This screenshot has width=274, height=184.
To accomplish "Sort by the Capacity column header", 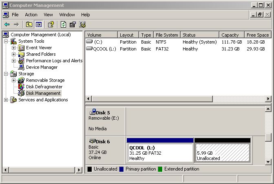I will point(231,35).
